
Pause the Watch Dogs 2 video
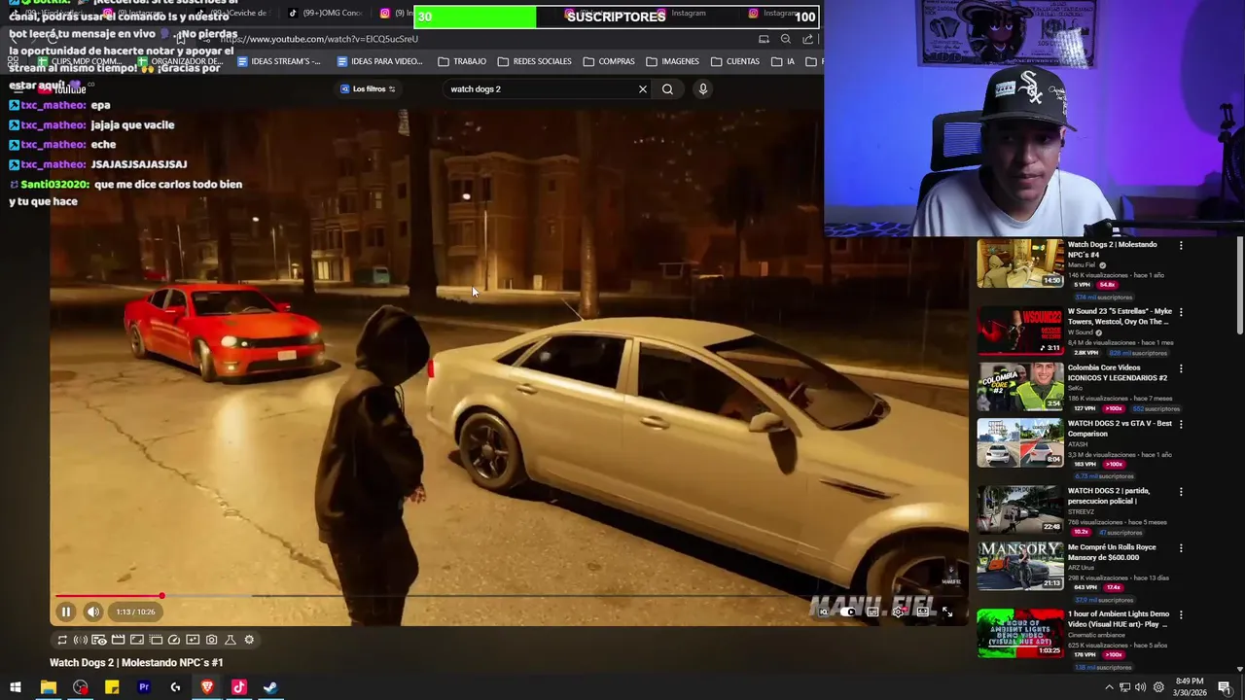[x=66, y=612]
